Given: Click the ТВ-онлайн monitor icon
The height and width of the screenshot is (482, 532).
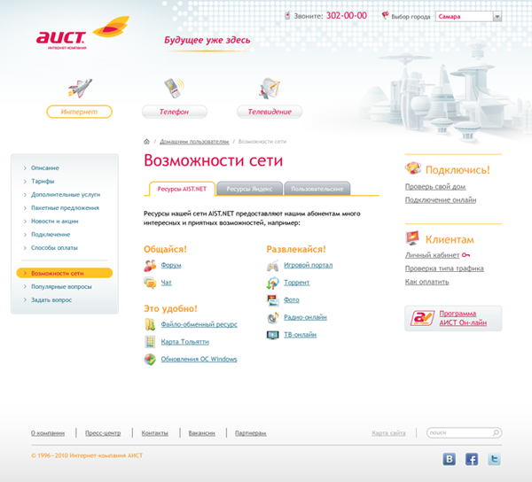Looking at the screenshot, I should (x=273, y=335).
